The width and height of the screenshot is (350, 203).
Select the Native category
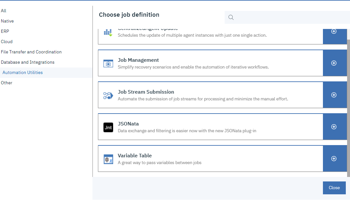(x=7, y=21)
